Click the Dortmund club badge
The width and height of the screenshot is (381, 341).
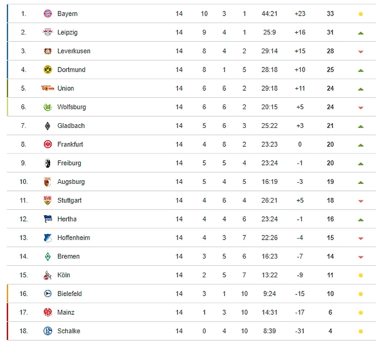click(x=47, y=69)
